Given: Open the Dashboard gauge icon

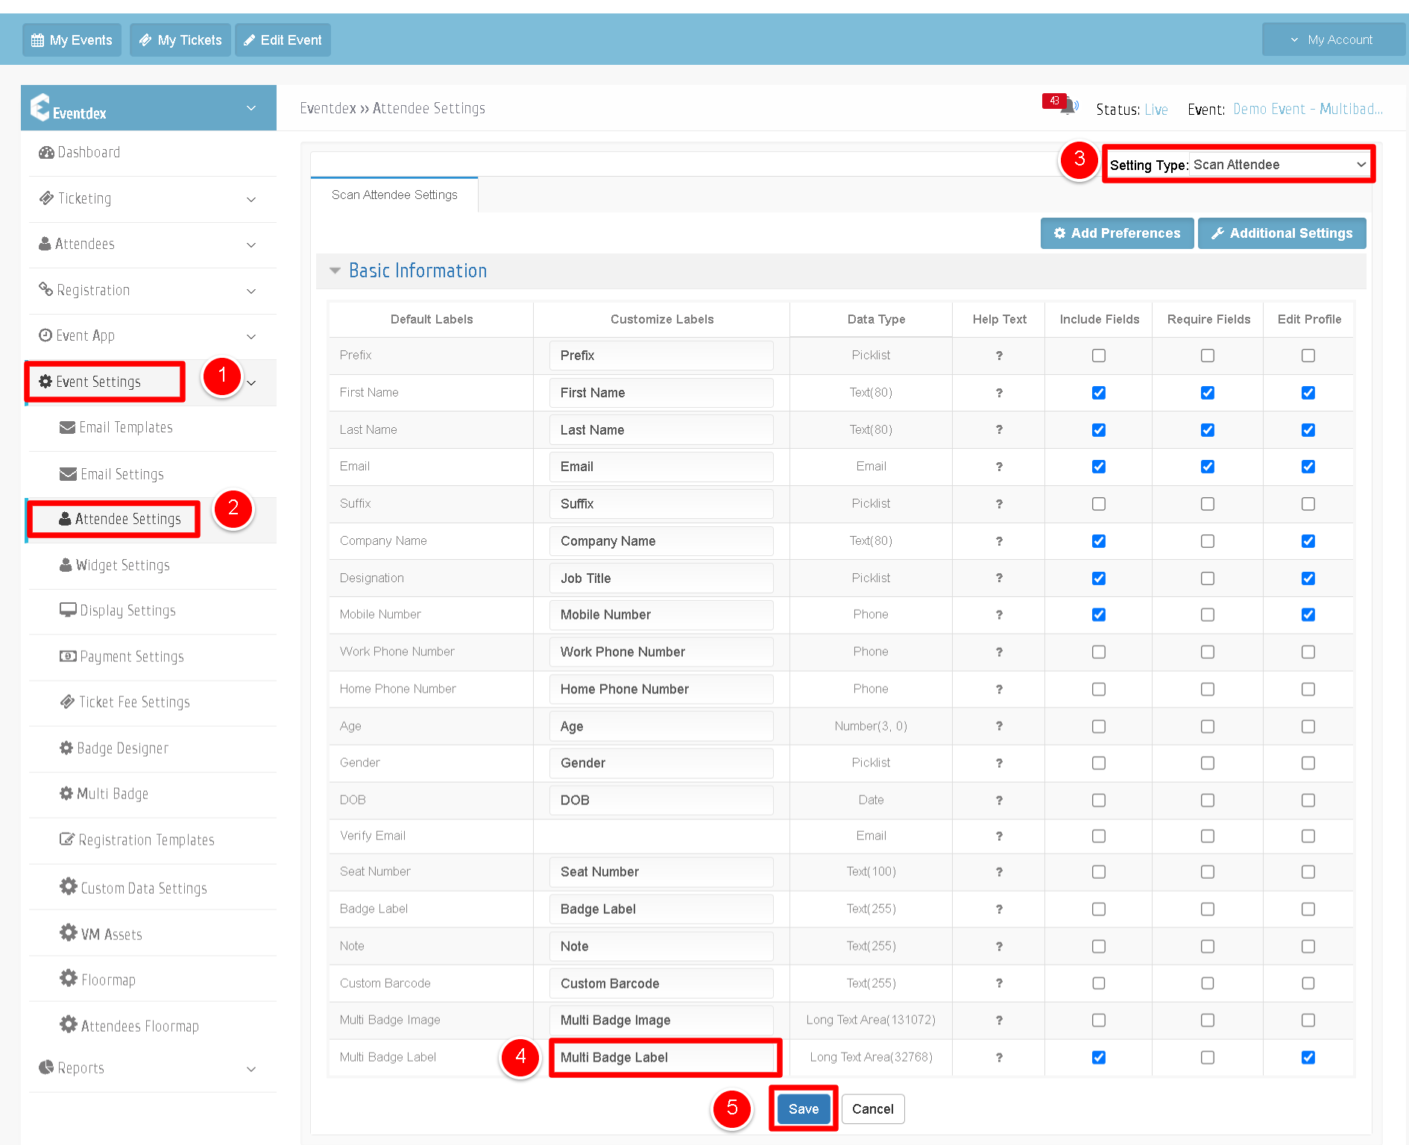Looking at the screenshot, I should tap(46, 152).
